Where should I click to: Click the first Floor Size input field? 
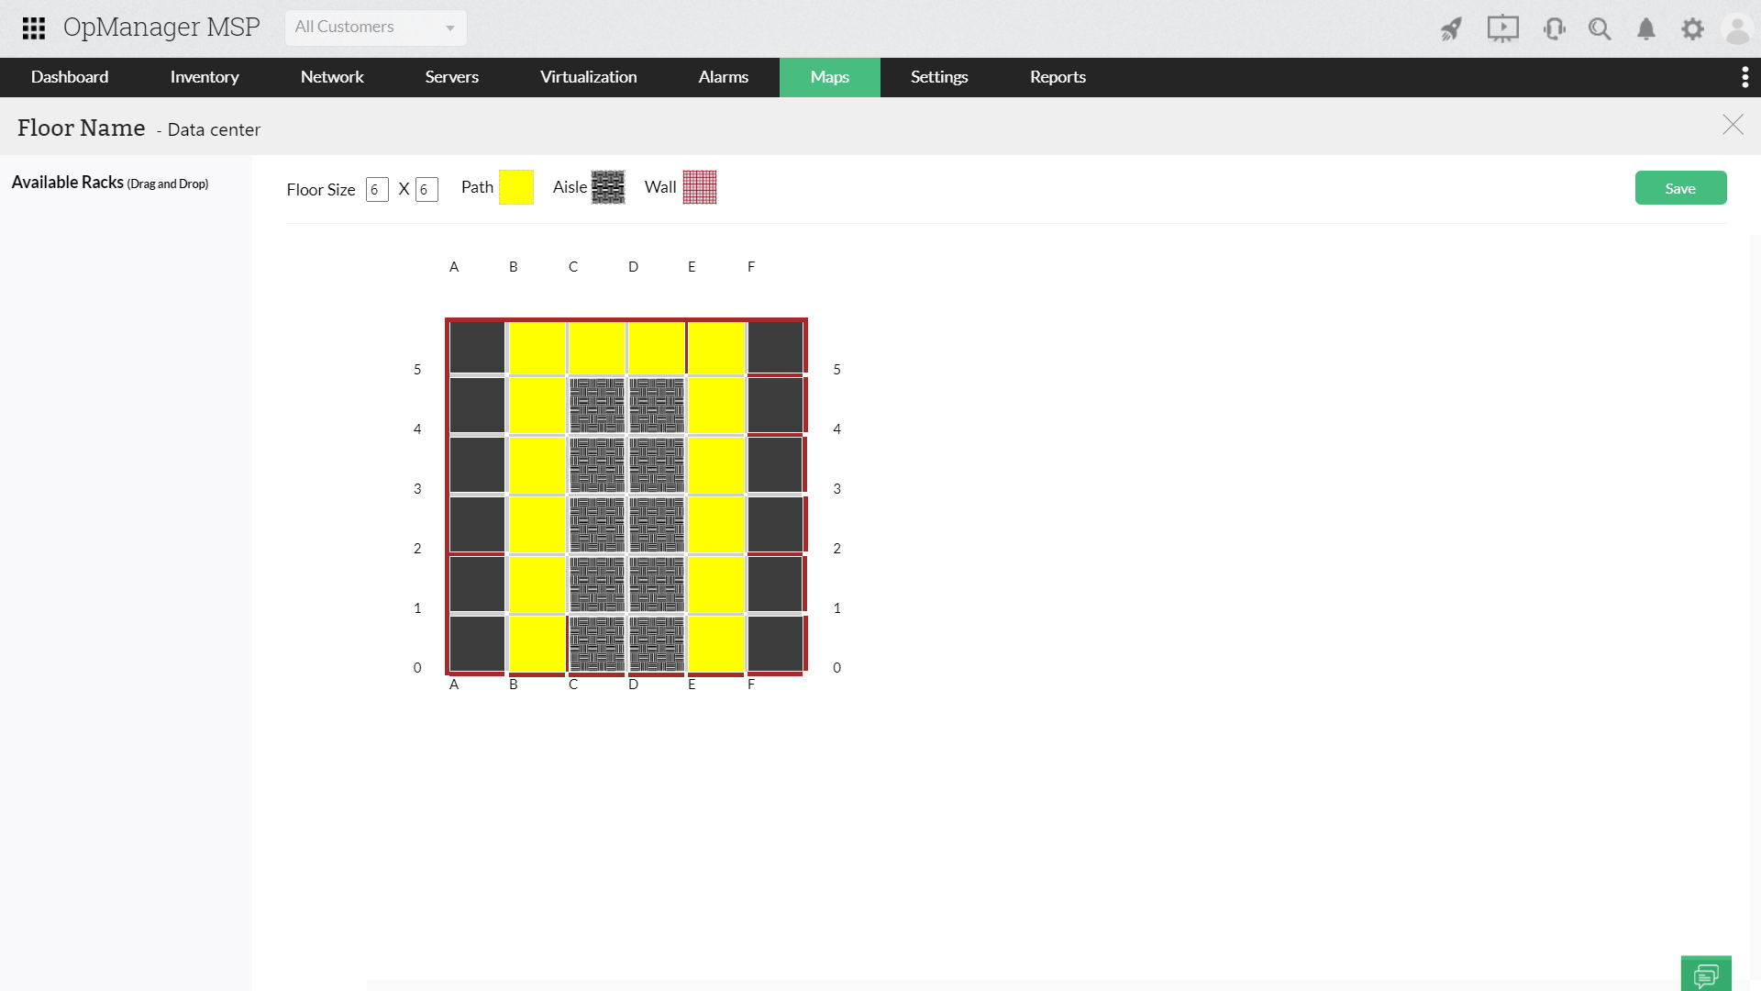[377, 189]
